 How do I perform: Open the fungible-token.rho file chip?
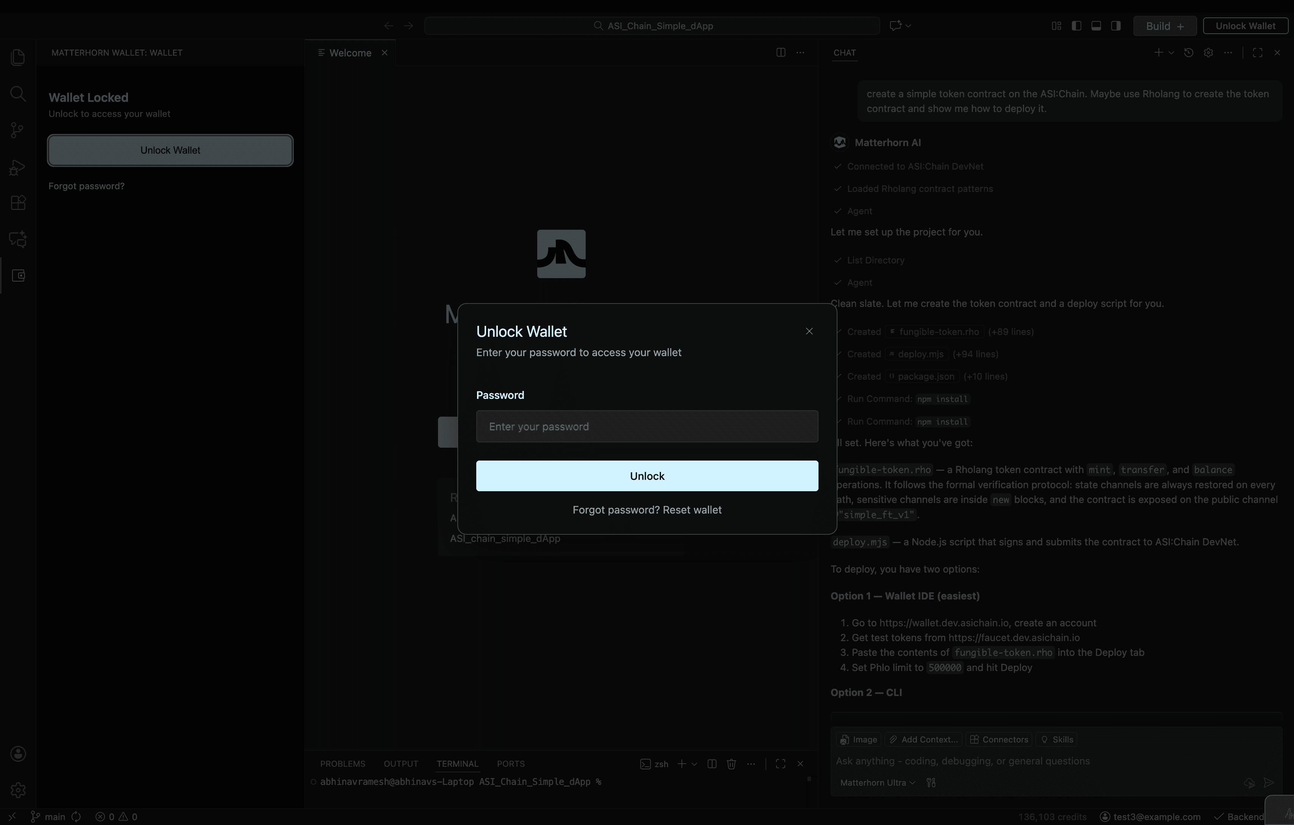coord(934,332)
